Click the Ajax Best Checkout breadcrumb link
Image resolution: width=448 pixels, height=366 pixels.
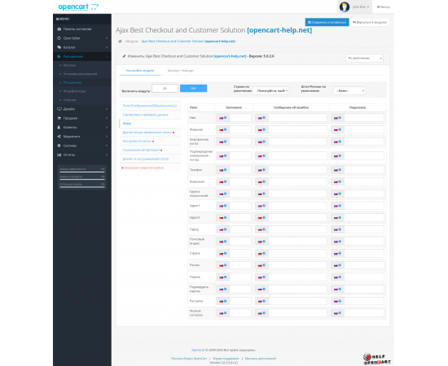click(x=189, y=41)
